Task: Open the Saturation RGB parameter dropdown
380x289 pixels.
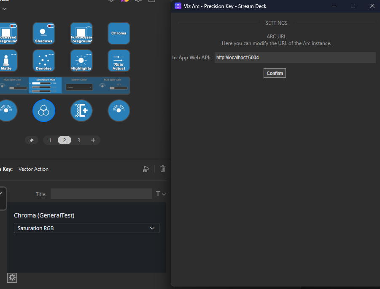Action: [x=86, y=228]
